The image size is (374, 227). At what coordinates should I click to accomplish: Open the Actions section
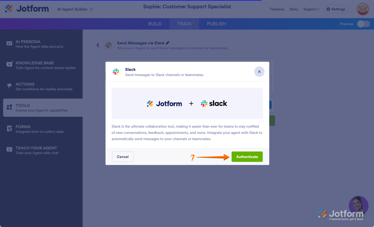pos(43,86)
